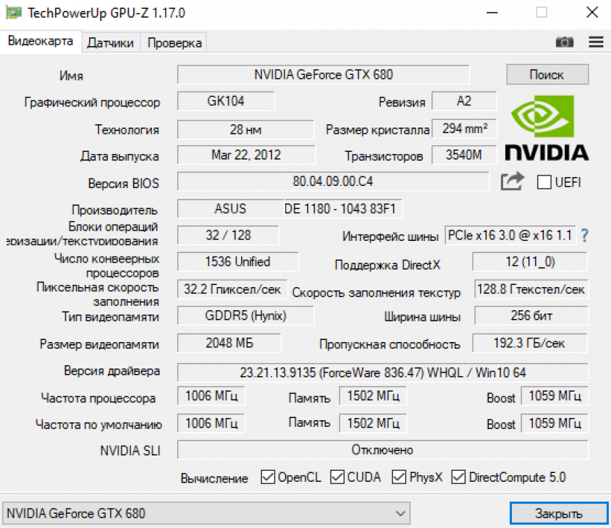Click the GPU name field
611x528 pixels.
click(x=324, y=74)
